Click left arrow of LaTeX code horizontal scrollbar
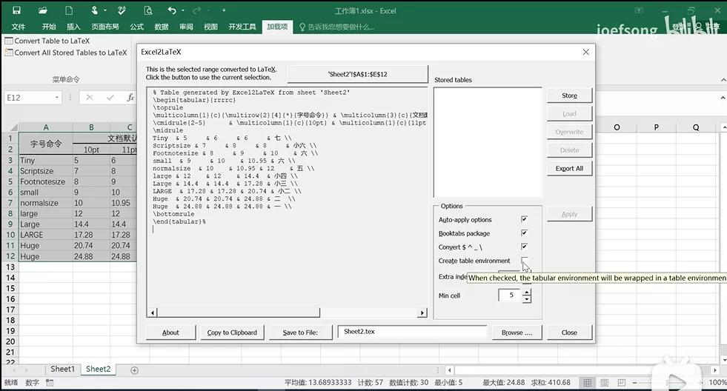The width and height of the screenshot is (727, 391). [x=153, y=313]
